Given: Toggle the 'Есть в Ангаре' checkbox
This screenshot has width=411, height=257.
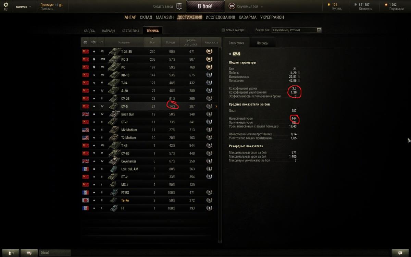Looking at the screenshot, I should [223, 30].
